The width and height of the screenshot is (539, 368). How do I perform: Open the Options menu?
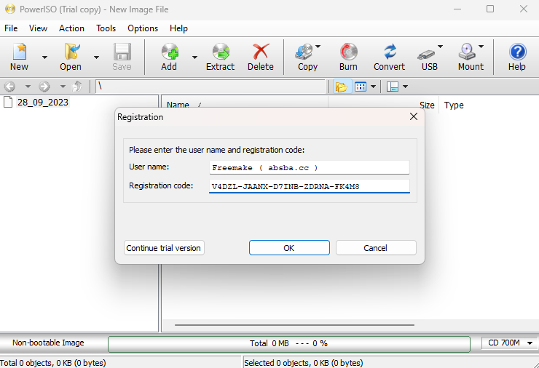click(x=143, y=28)
